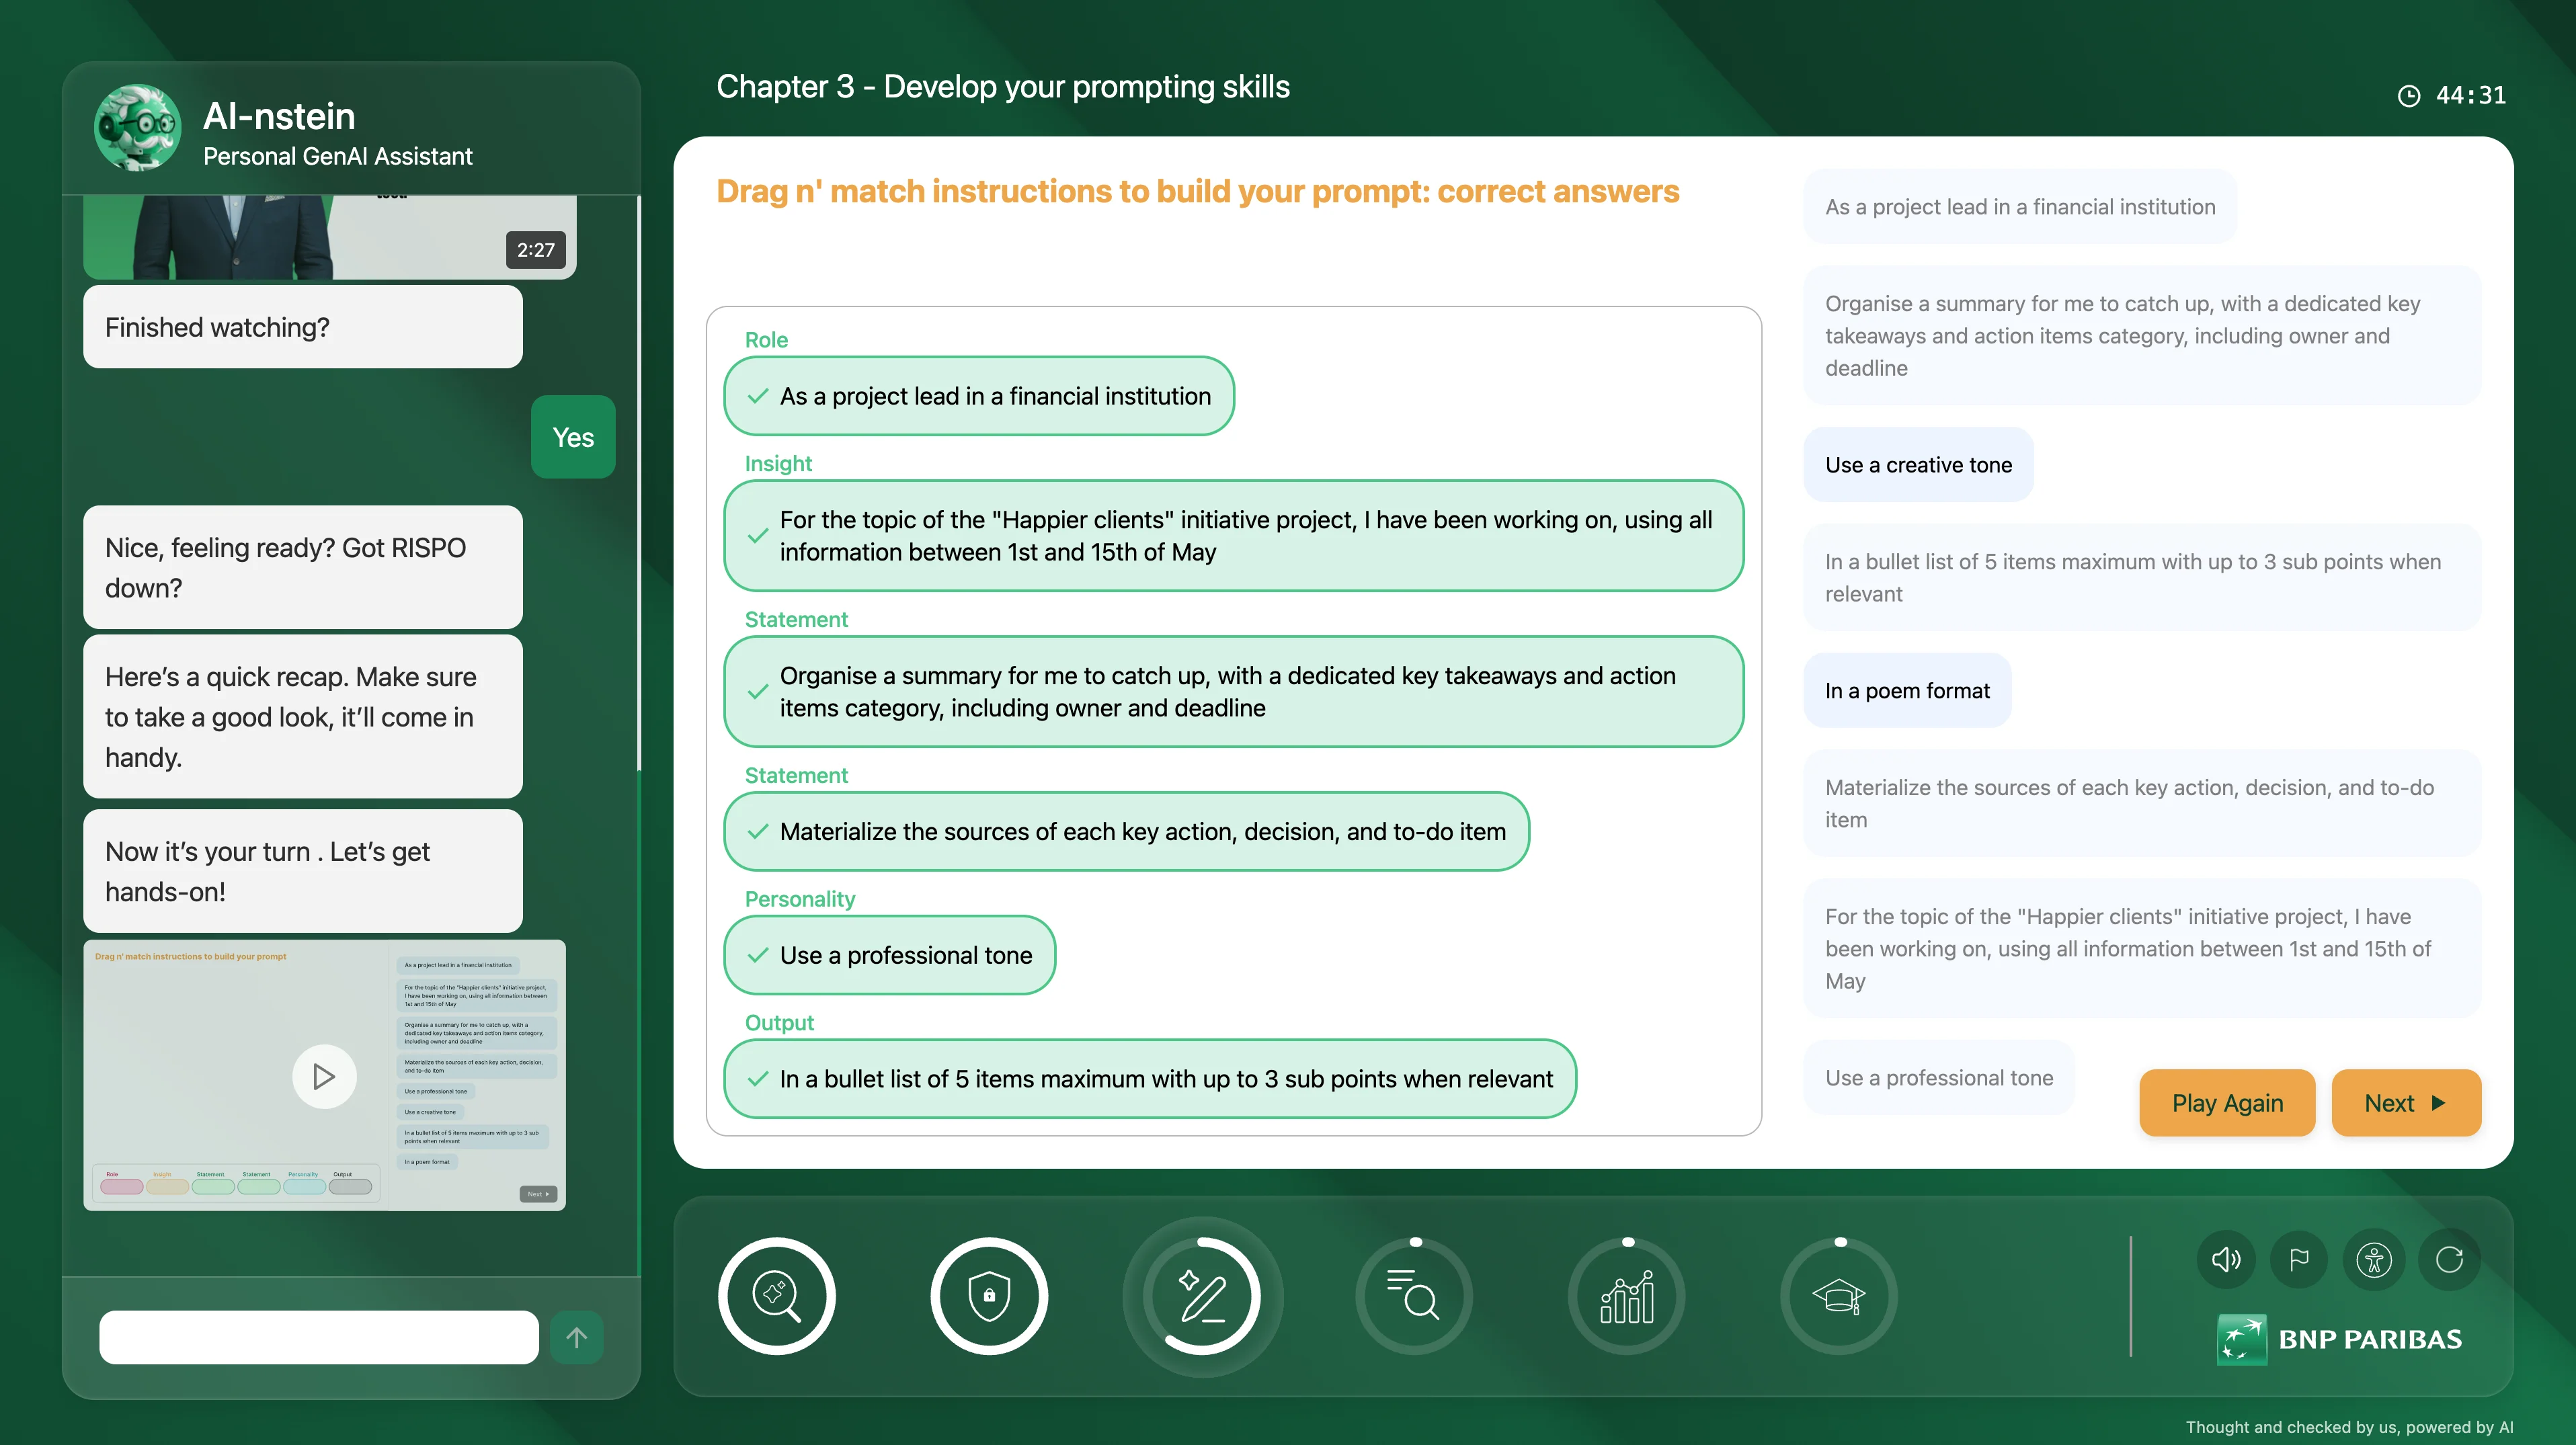Click 'As a project lead' card in right list
Image resolution: width=2576 pixels, height=1445 pixels.
2020,207
